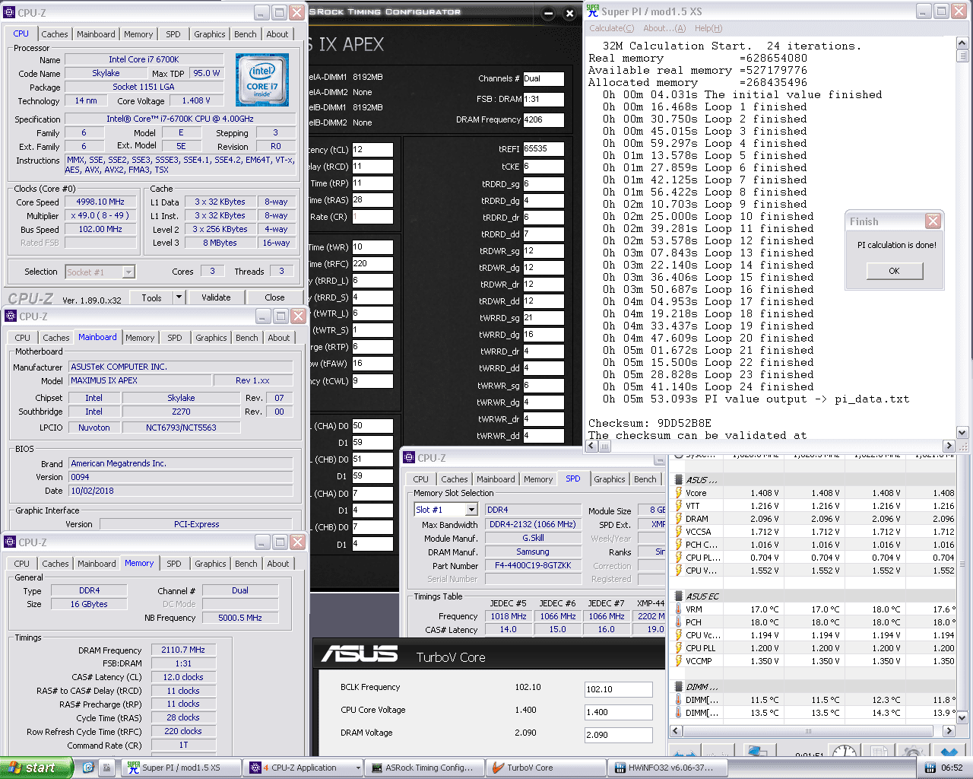Screen dimensions: 973x779
Task: Open the About tab in the CPU-Z Memory window
Action: [x=278, y=564]
